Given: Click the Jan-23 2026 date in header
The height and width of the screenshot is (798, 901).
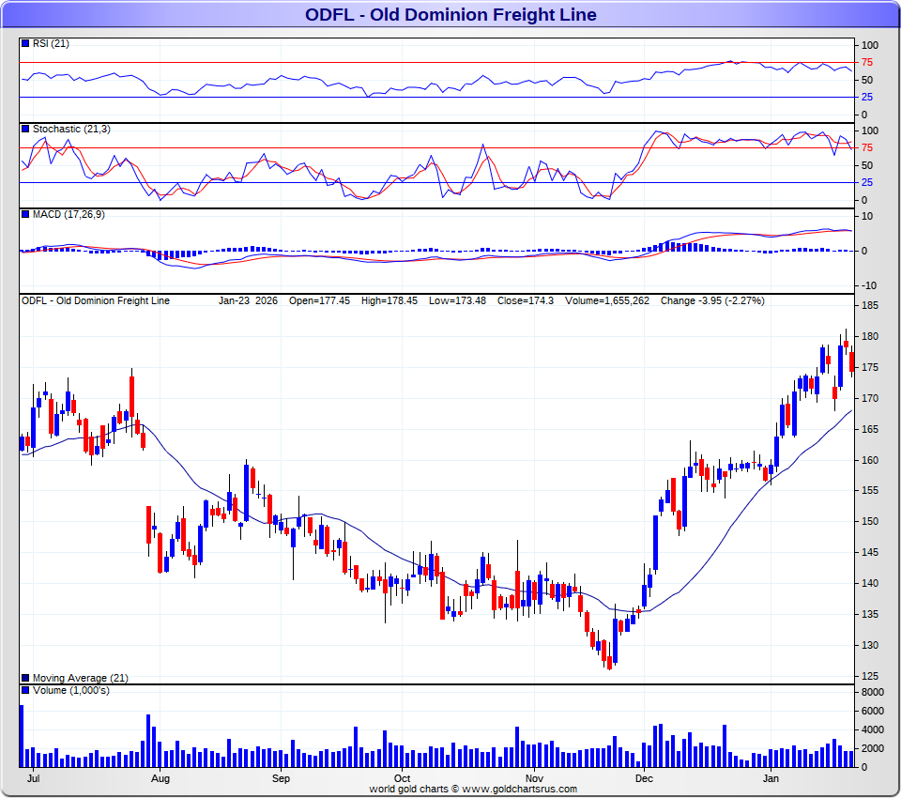Looking at the screenshot, I should pyautogui.click(x=248, y=301).
